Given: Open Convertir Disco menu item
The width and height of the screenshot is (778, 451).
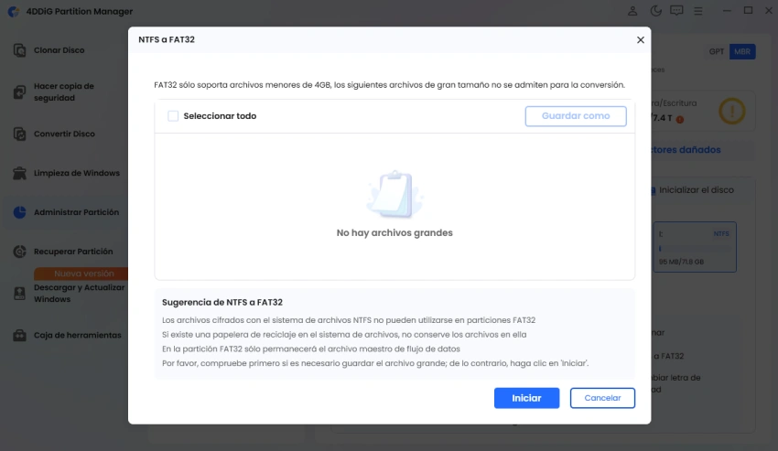Looking at the screenshot, I should click(64, 134).
